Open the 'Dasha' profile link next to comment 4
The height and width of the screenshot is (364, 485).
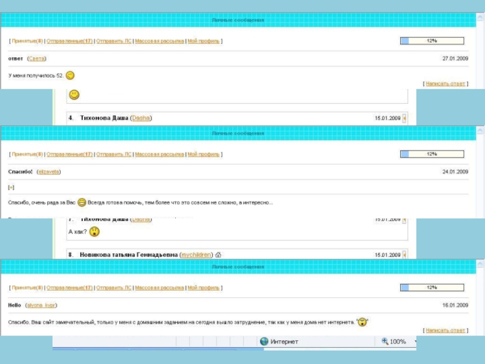(141, 118)
